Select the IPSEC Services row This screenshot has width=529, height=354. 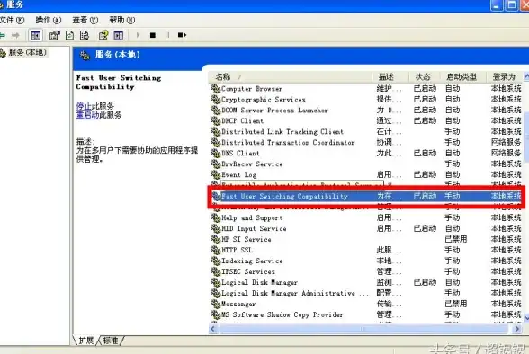click(x=365, y=272)
